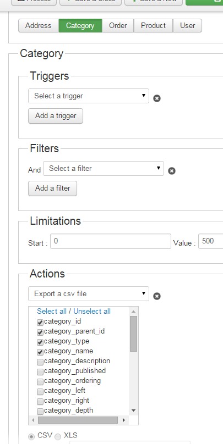Screen dimensions: 223x444
Task: Uncheck the category_id checkbox
Action: (40, 323)
